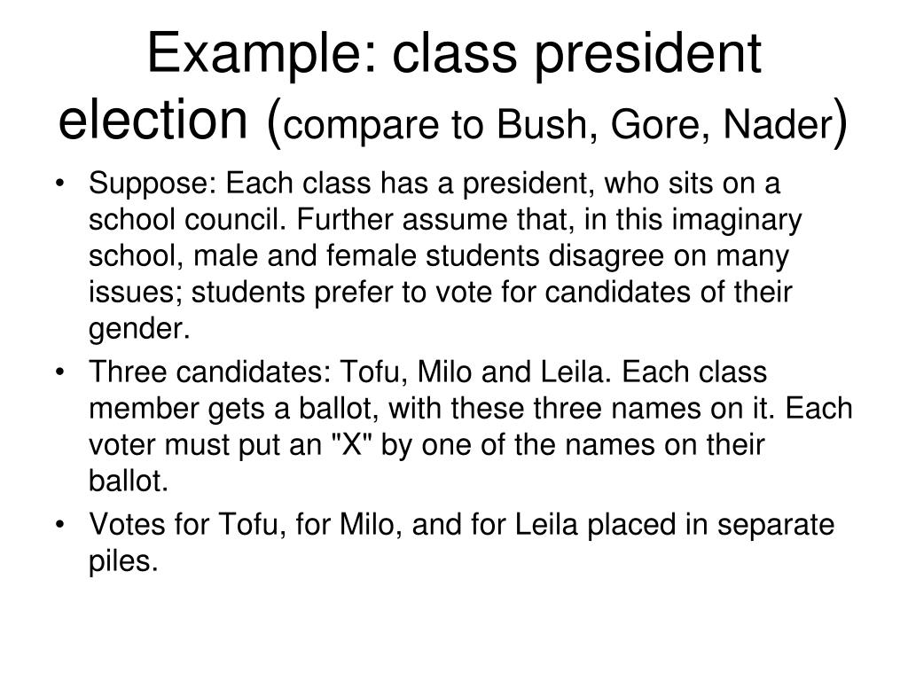Screen dimensions: 908x681
Task: Click the word "piles." at the end
Action: 122,561
